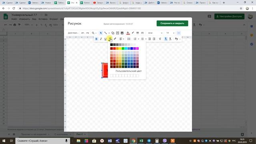Screen dimensions: 256x144
Task: Open Telegram from the taskbar
Action: point(149,140)
